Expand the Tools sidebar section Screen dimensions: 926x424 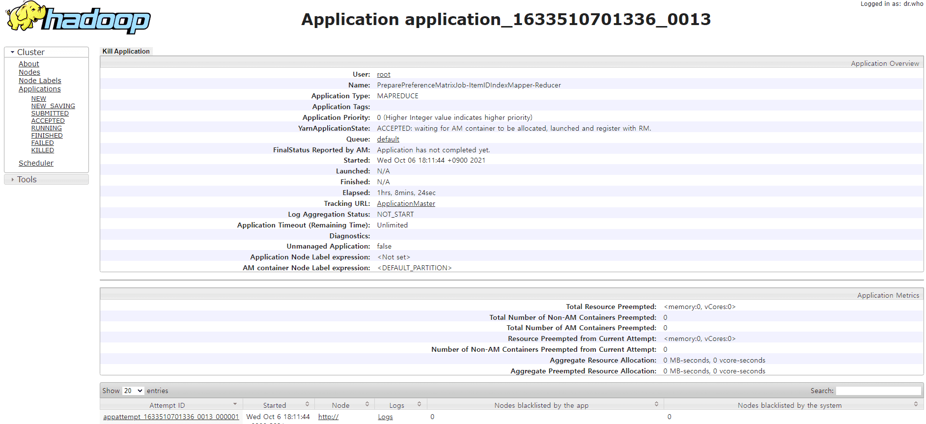pyautogui.click(x=27, y=179)
